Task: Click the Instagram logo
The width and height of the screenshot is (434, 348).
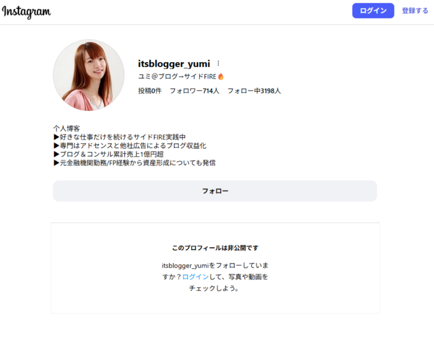Action: 26,11
